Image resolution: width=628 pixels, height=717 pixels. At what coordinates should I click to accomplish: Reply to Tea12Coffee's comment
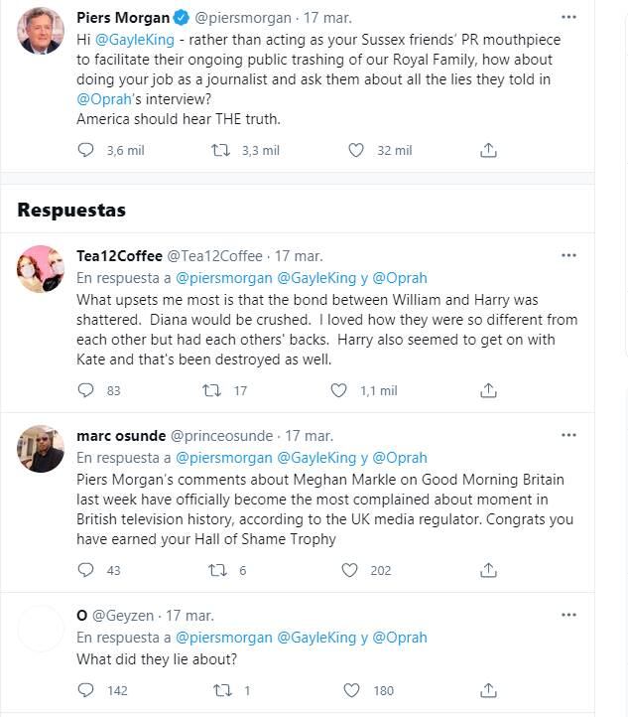[x=86, y=391]
